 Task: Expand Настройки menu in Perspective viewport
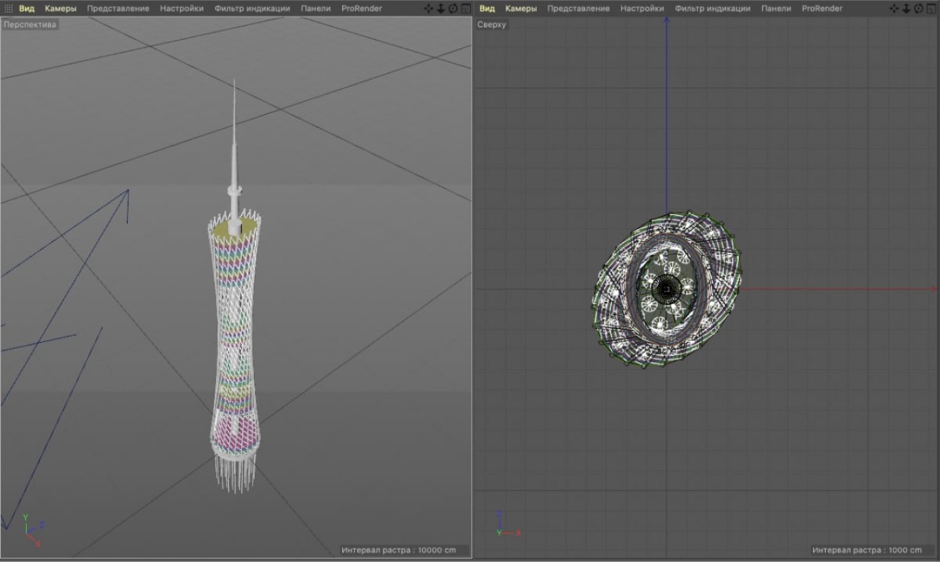(x=181, y=8)
